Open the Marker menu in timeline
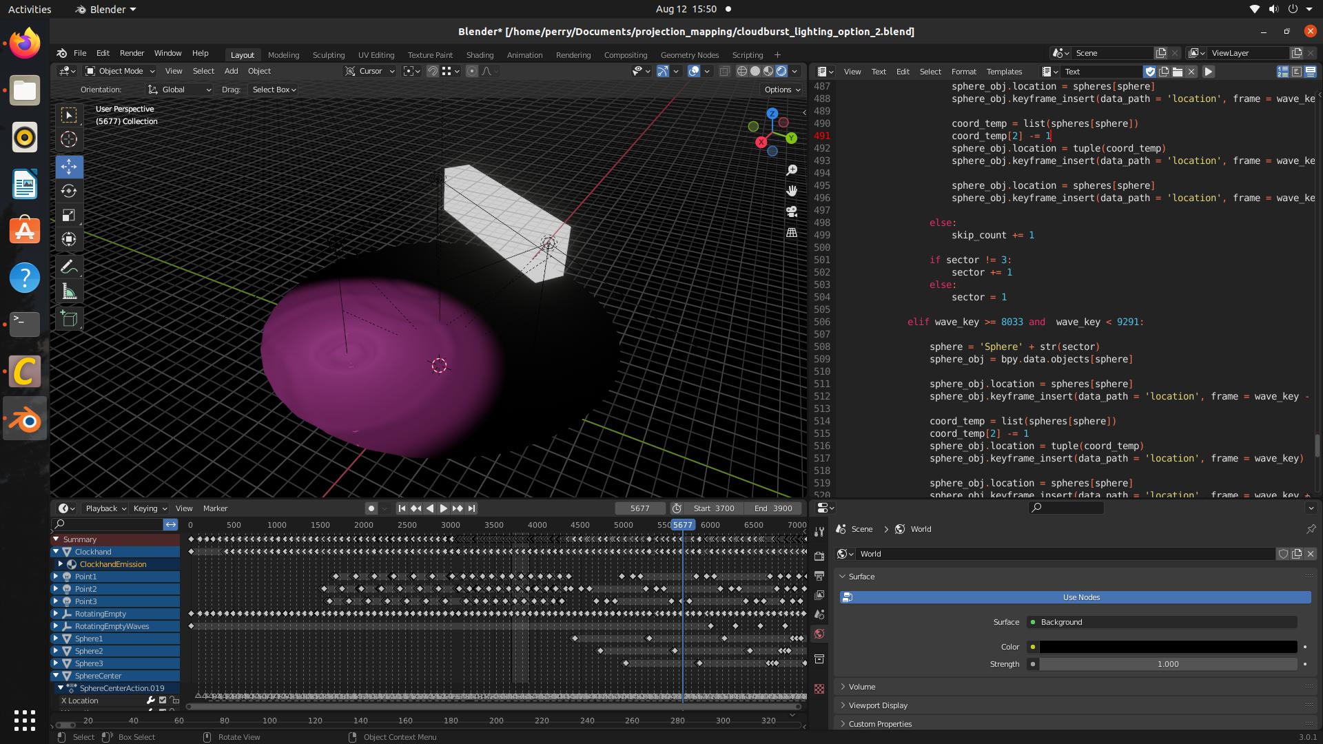 click(x=215, y=508)
